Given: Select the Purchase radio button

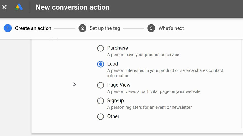Looking at the screenshot, I should coord(100,48).
